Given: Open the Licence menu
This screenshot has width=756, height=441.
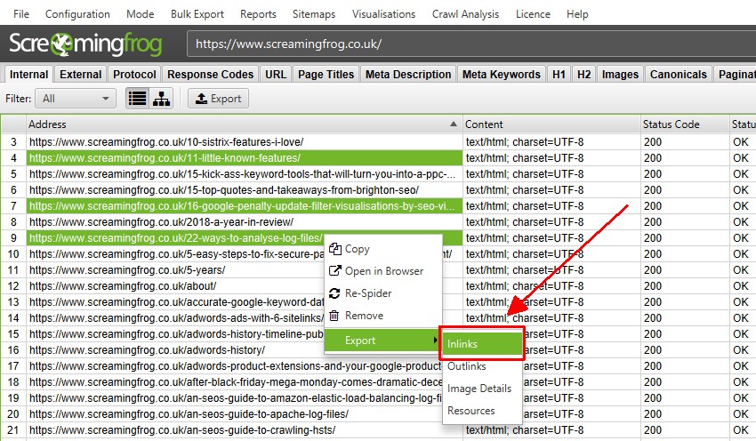Looking at the screenshot, I should point(533,14).
